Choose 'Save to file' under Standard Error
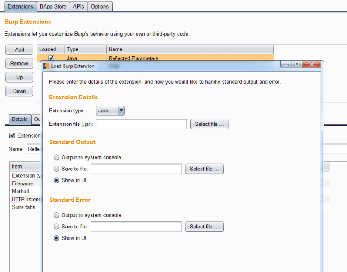This screenshot has width=347, height=272. [56, 227]
